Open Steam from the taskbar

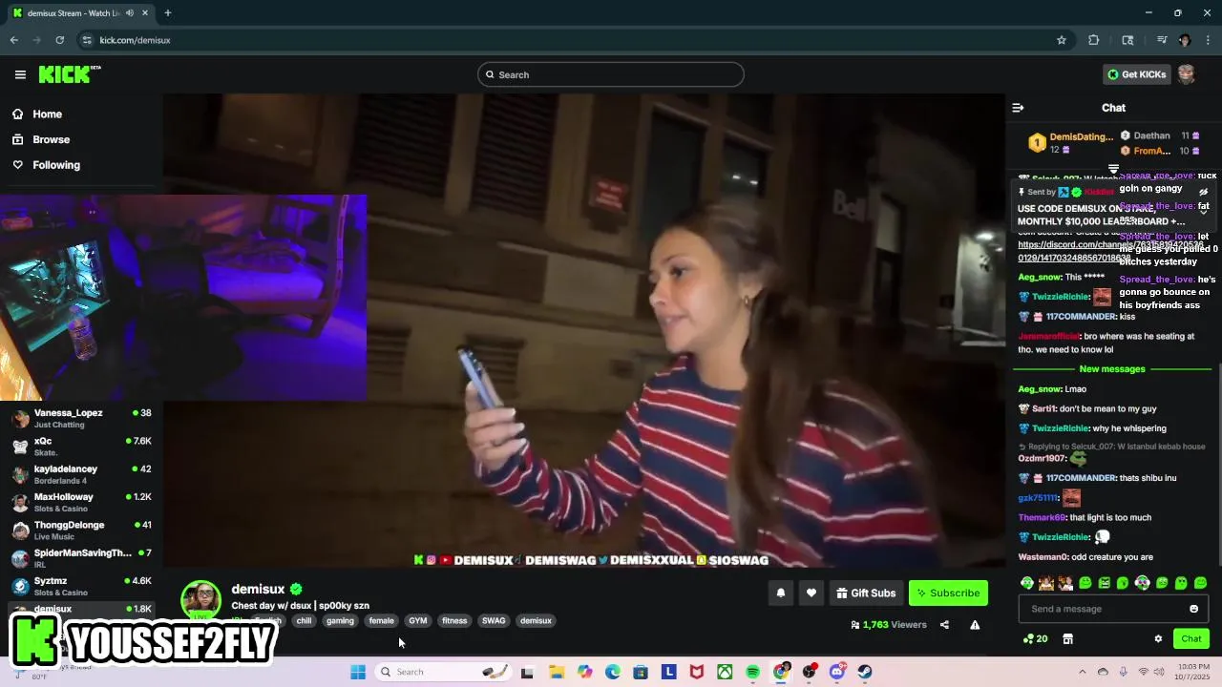[865, 672]
